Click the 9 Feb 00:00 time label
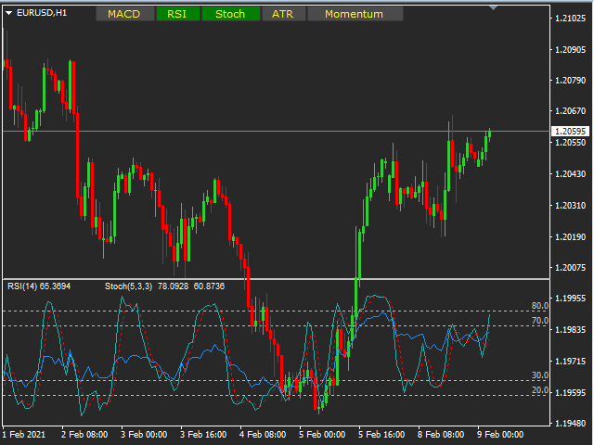This screenshot has height=445, width=594. coord(500,435)
